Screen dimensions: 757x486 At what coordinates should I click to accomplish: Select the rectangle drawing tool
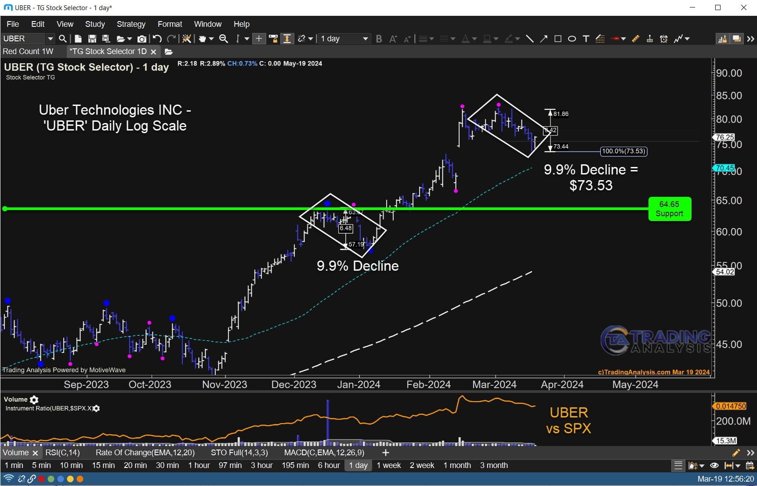(558, 39)
